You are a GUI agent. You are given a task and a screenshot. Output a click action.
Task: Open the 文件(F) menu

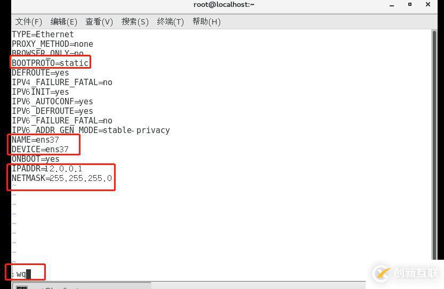[x=28, y=22]
